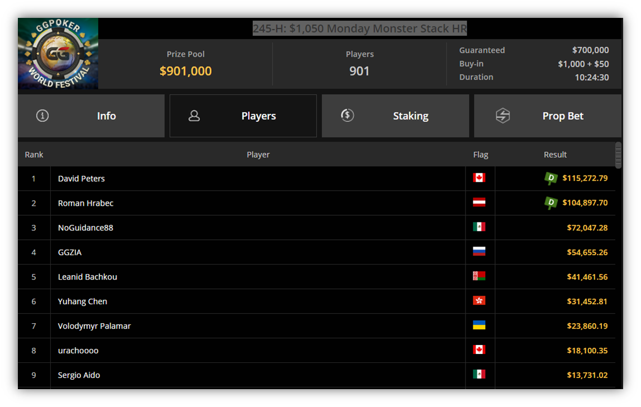Click the Prop Bet hexagon icon

click(503, 116)
